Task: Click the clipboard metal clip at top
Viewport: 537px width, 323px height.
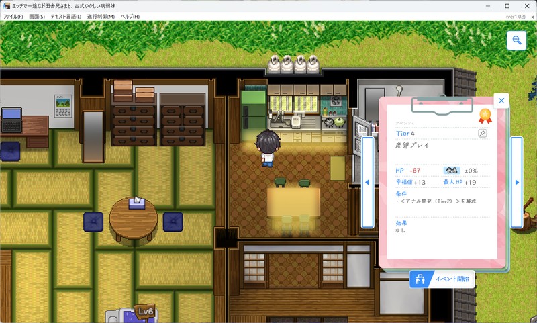Action: 442,104
